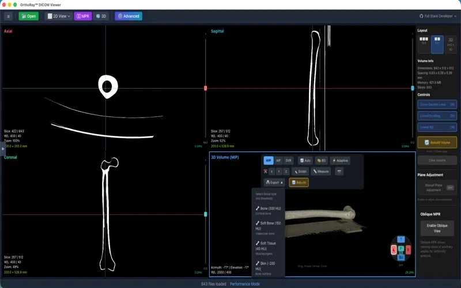Click Enable Oblique View button
Viewport: 461px width, 288px height.
[x=437, y=228]
